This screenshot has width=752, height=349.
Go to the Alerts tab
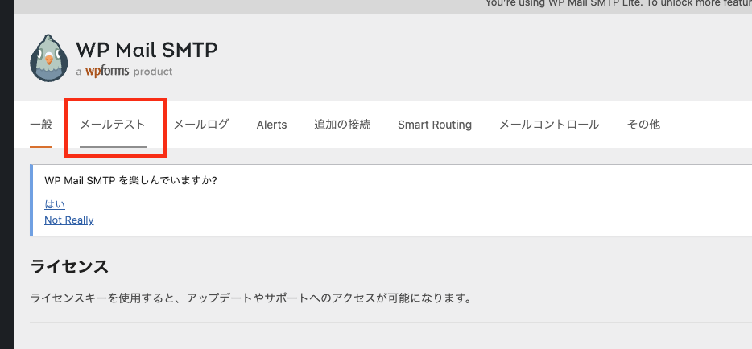coord(271,125)
